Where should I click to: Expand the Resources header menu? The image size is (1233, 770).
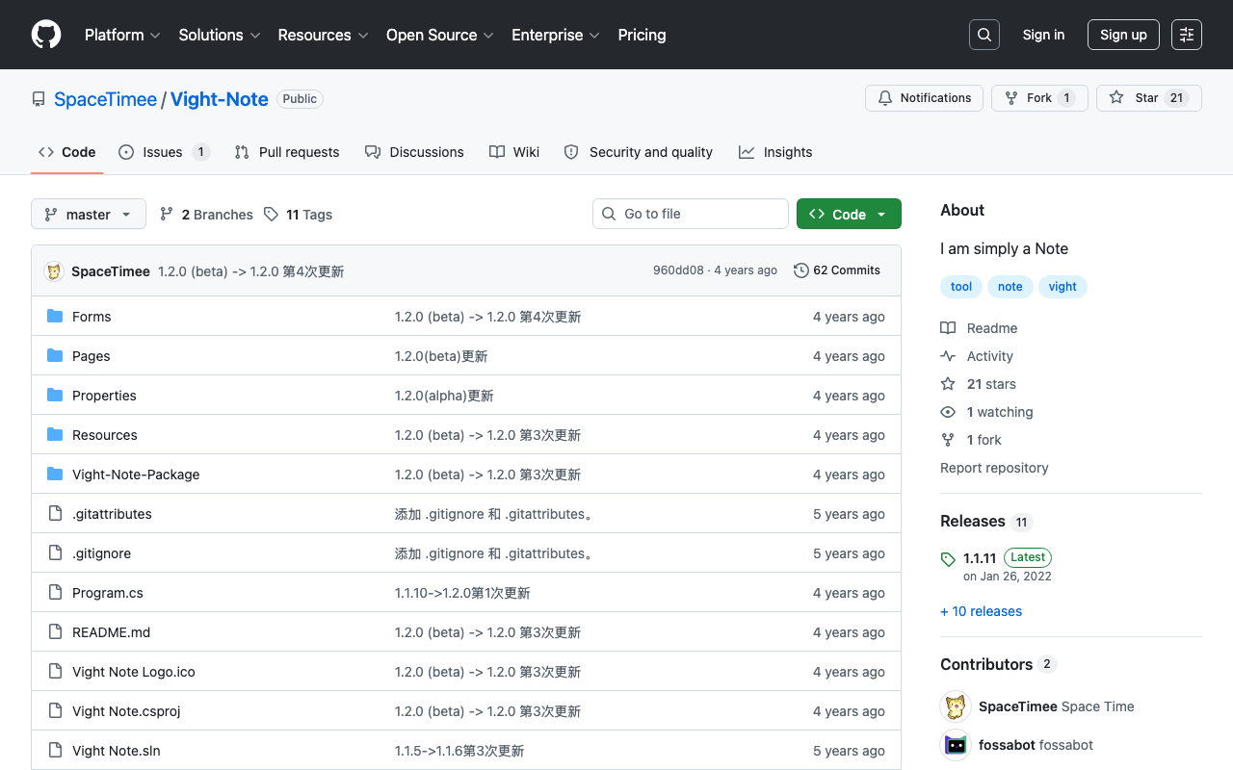(324, 35)
